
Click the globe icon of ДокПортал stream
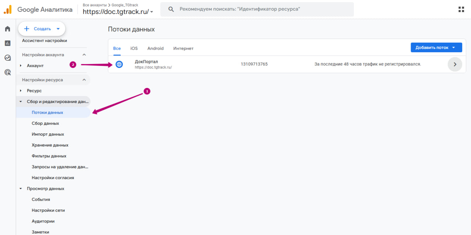(119, 64)
